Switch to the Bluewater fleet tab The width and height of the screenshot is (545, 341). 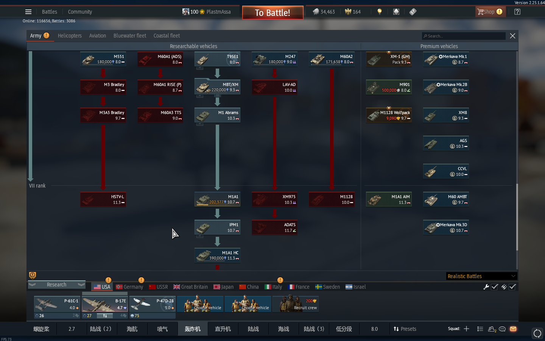(130, 36)
